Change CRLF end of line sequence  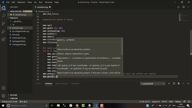pos(171,102)
